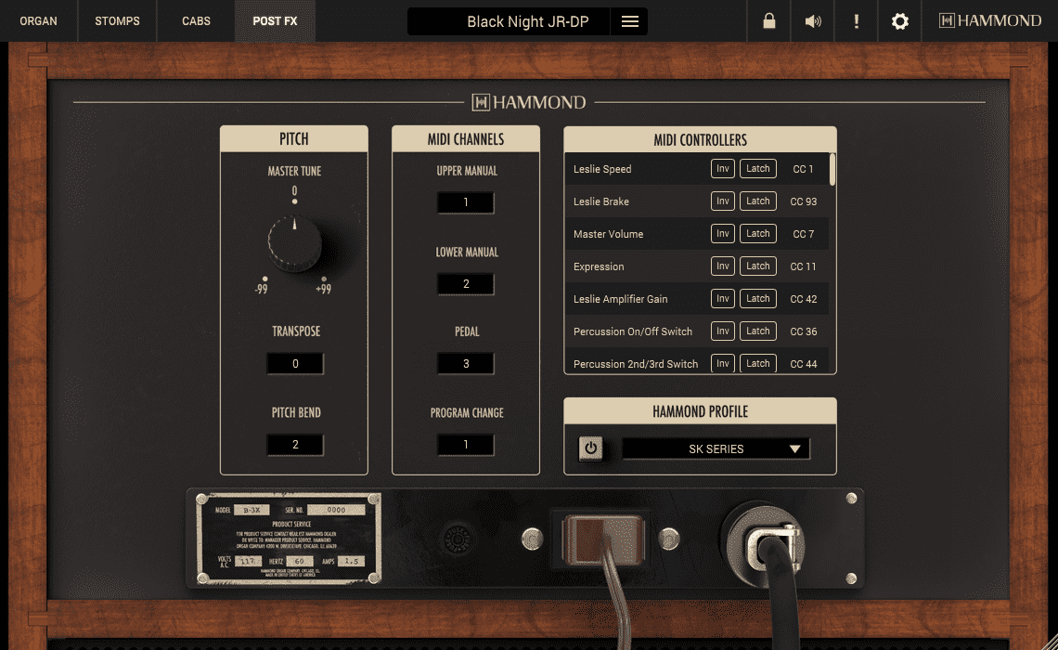The height and width of the screenshot is (650, 1058).
Task: Click the Transpose value field
Action: (295, 364)
